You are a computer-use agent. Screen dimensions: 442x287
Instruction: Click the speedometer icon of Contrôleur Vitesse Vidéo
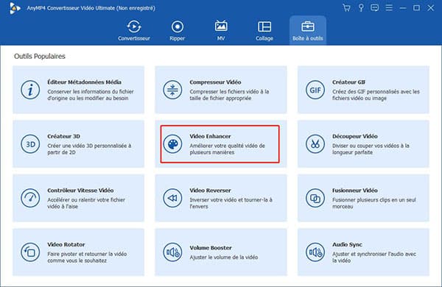tap(30, 198)
